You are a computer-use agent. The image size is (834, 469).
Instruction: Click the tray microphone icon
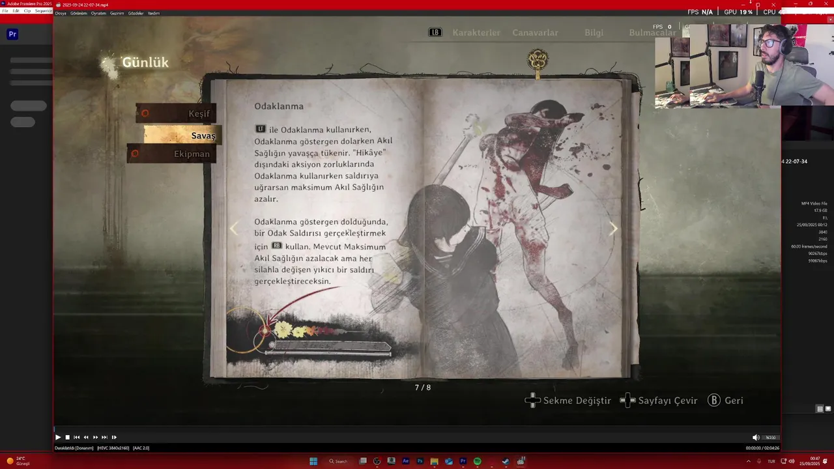click(759, 461)
